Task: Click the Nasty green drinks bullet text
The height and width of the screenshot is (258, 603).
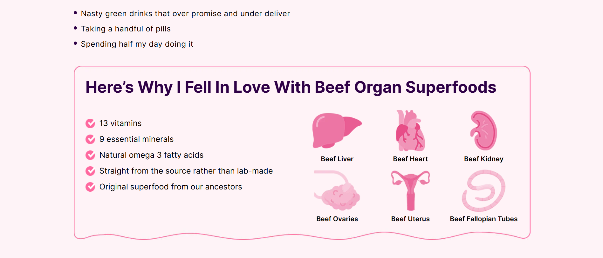Action: pyautogui.click(x=185, y=14)
